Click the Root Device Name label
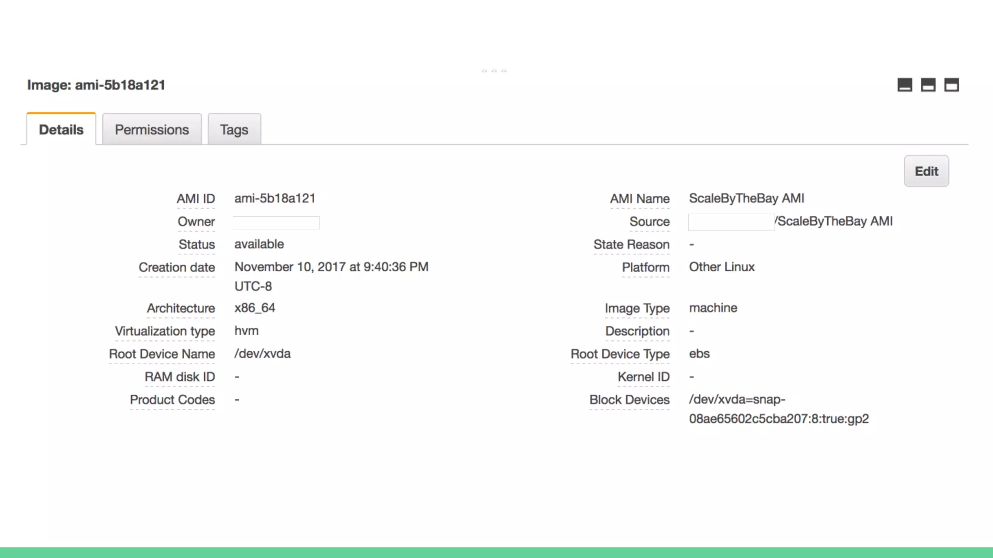993x558 pixels. (x=162, y=354)
